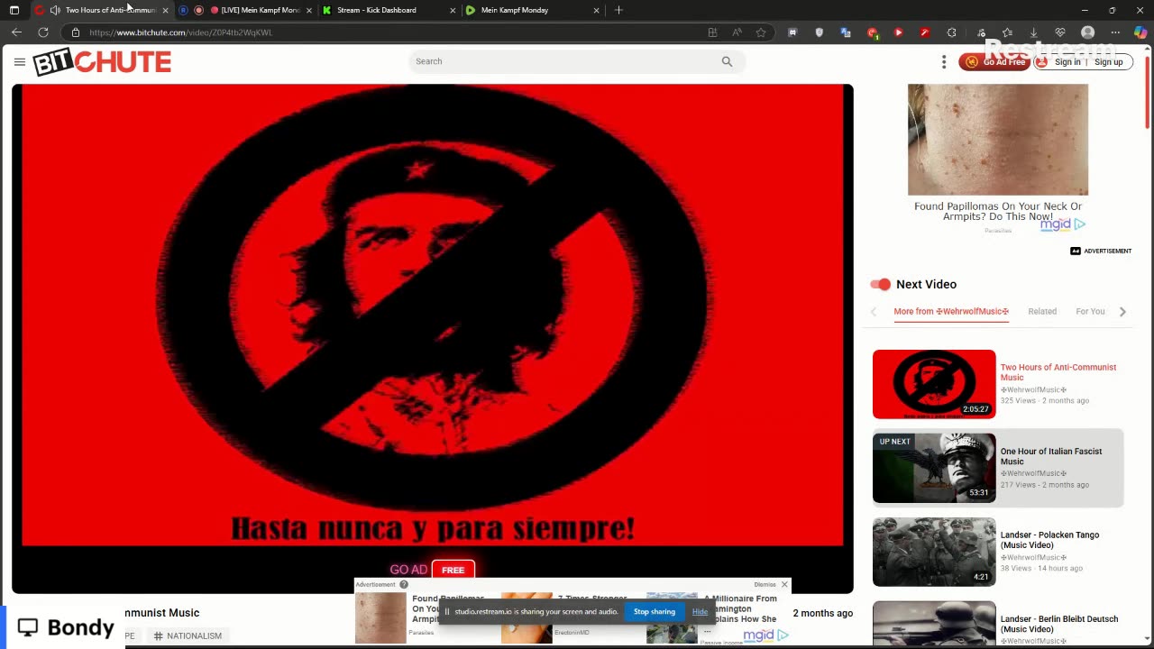The width and height of the screenshot is (1154, 649).
Task: Open 'Landser - Polacken Tango' video thumbnail
Action: (934, 552)
